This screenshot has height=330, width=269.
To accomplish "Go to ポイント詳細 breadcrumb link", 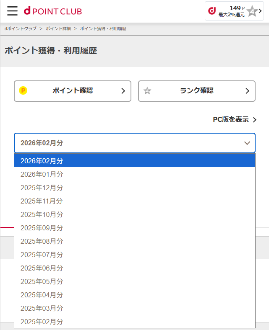I will click(58, 29).
